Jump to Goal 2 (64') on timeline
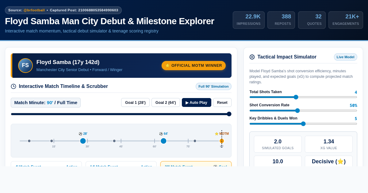Viewport: 368px width, 193px height. 166,103
